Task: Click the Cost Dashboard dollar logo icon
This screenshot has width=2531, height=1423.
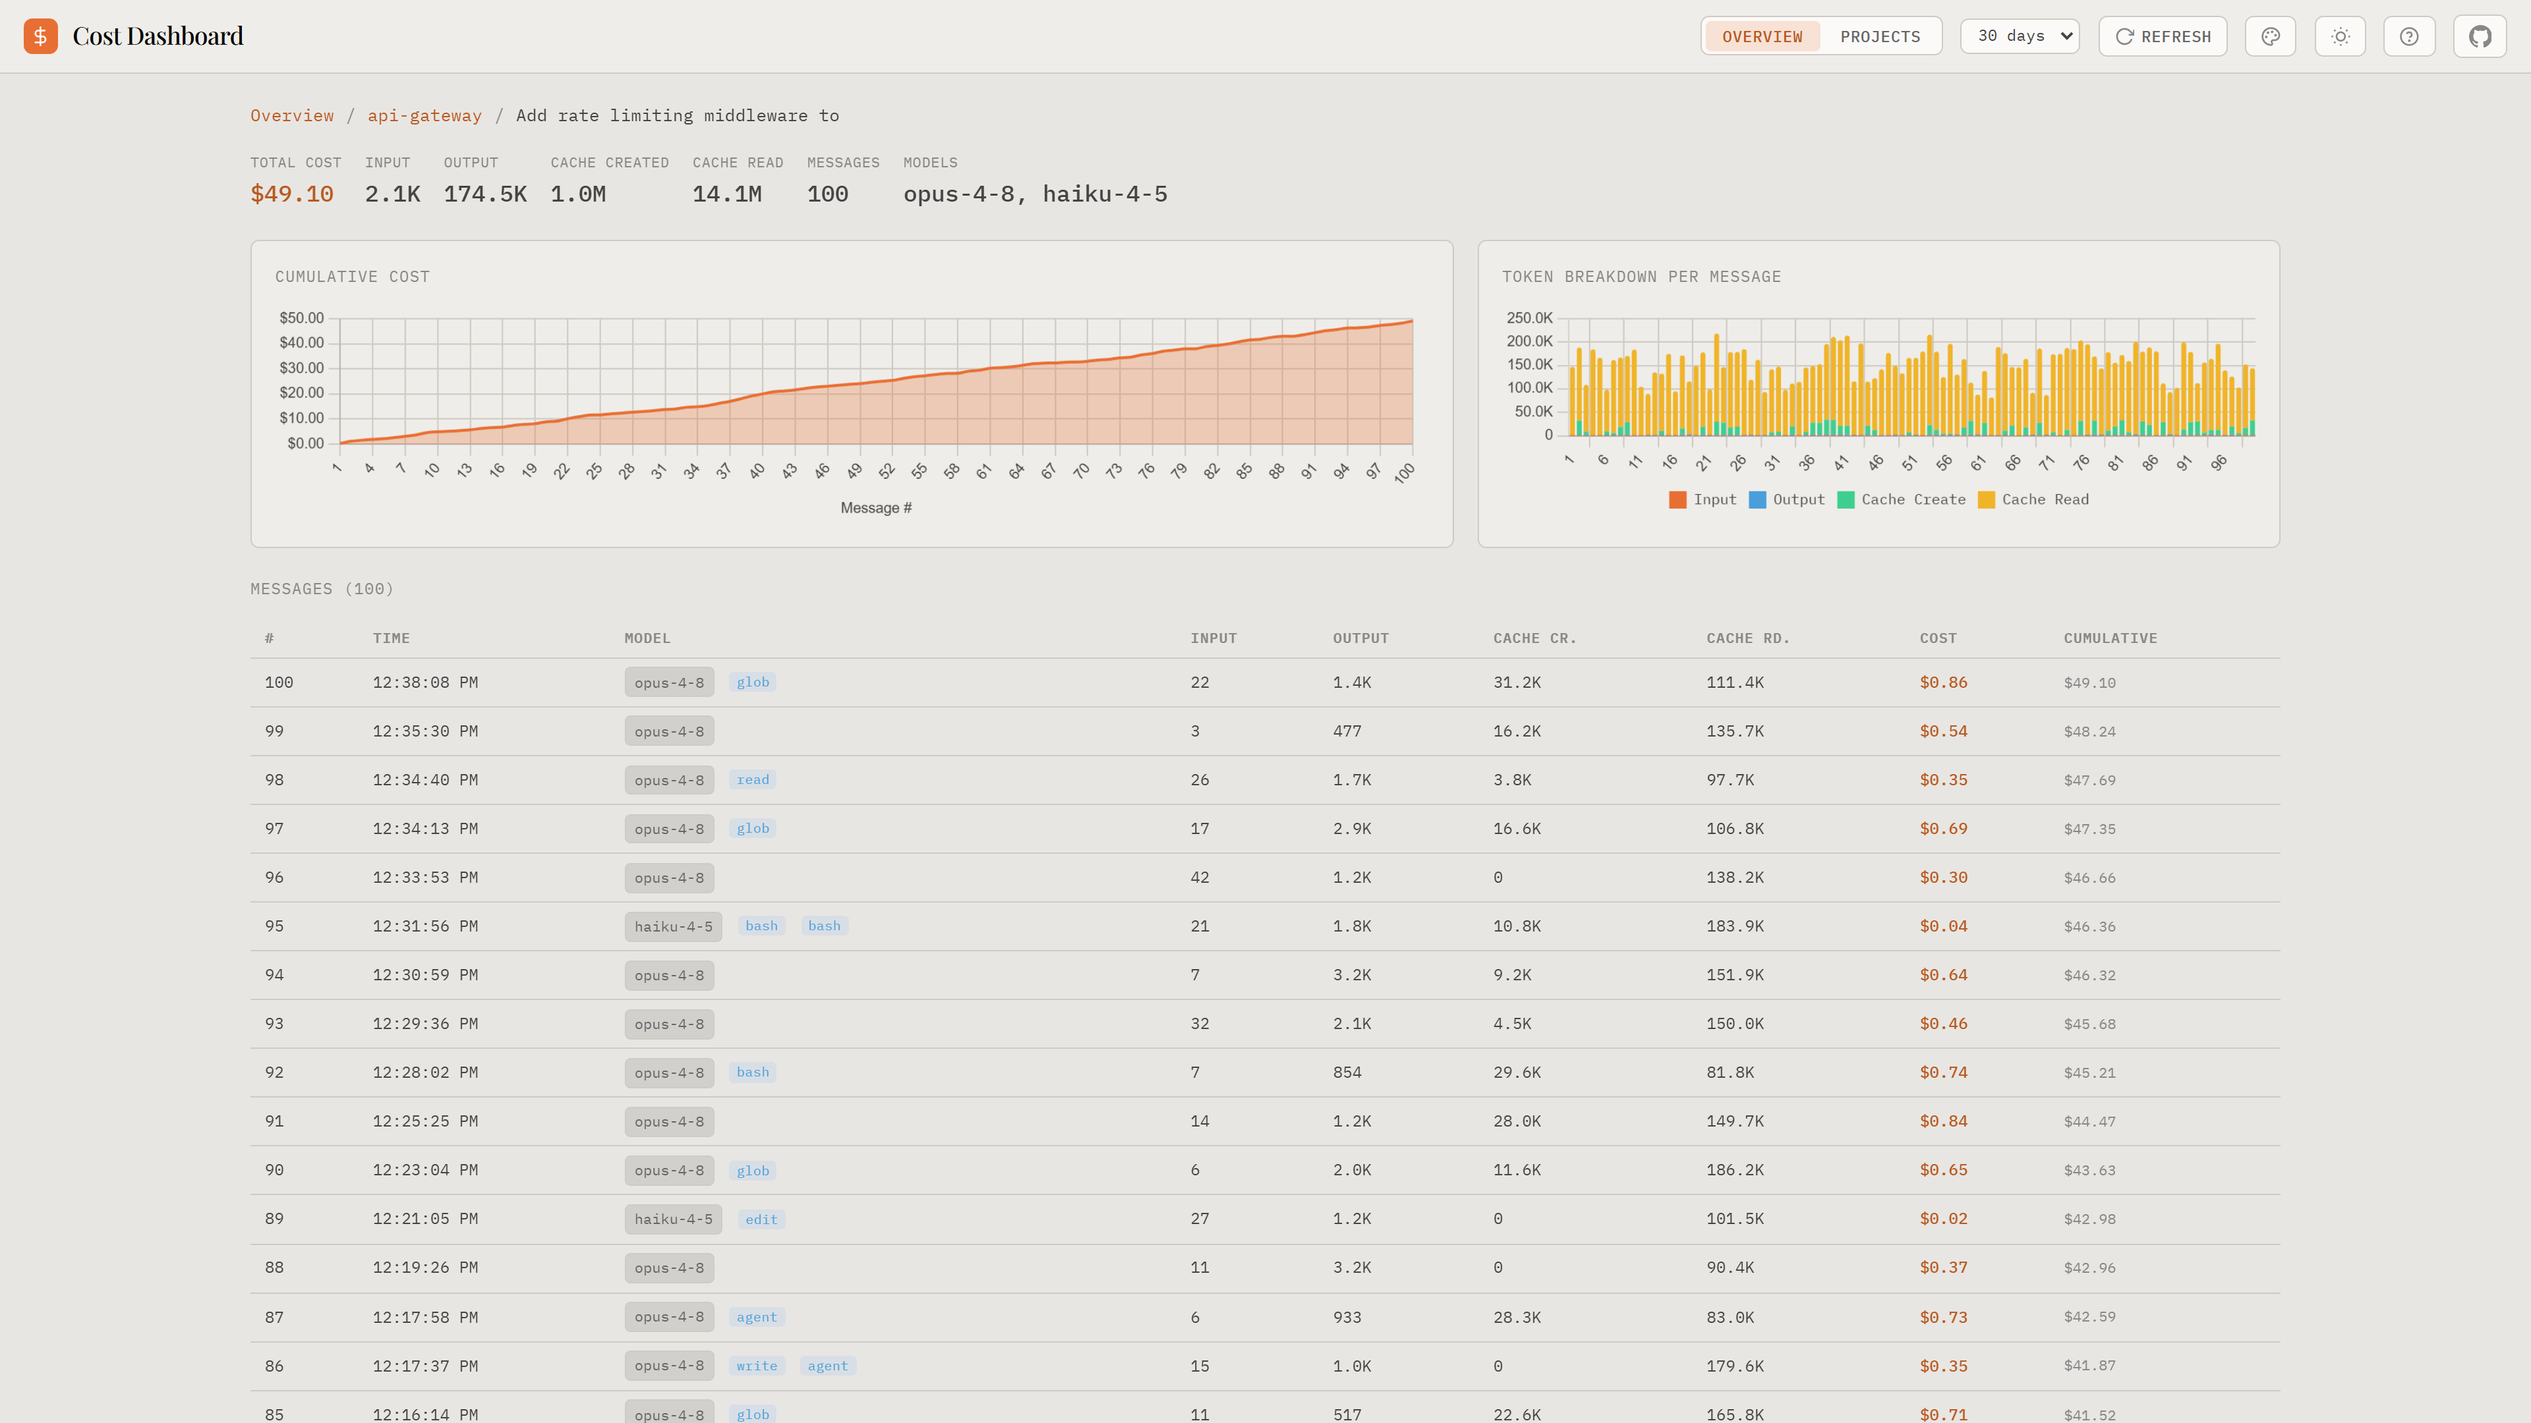Action: click(40, 36)
